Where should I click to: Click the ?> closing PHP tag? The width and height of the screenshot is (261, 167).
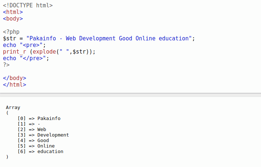[x=6, y=65]
